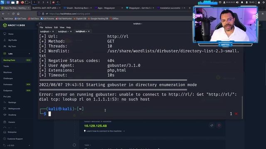
Task: Launch the Firefox icon in the panel
Action: [x=22, y=2]
